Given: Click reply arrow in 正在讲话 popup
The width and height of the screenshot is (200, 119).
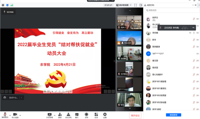Looking at the screenshot, I should coord(193,28).
